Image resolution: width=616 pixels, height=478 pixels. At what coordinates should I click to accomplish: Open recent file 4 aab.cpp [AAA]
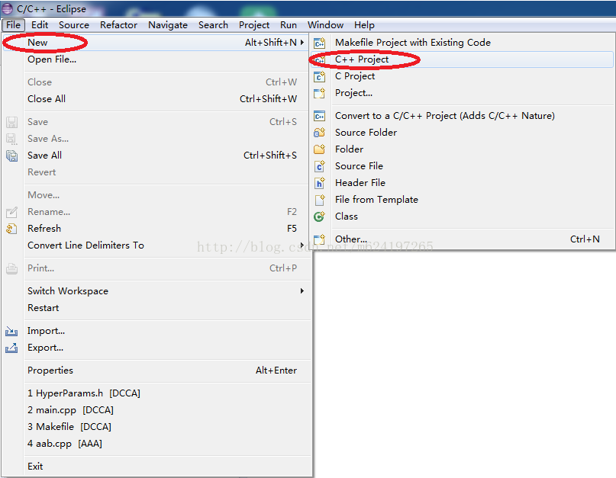tap(156, 444)
